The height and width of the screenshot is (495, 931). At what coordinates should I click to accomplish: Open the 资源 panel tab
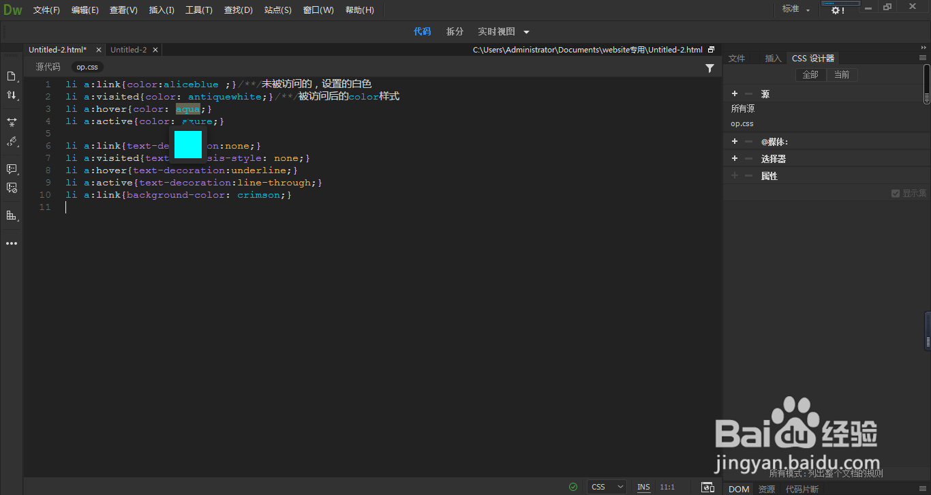point(767,489)
